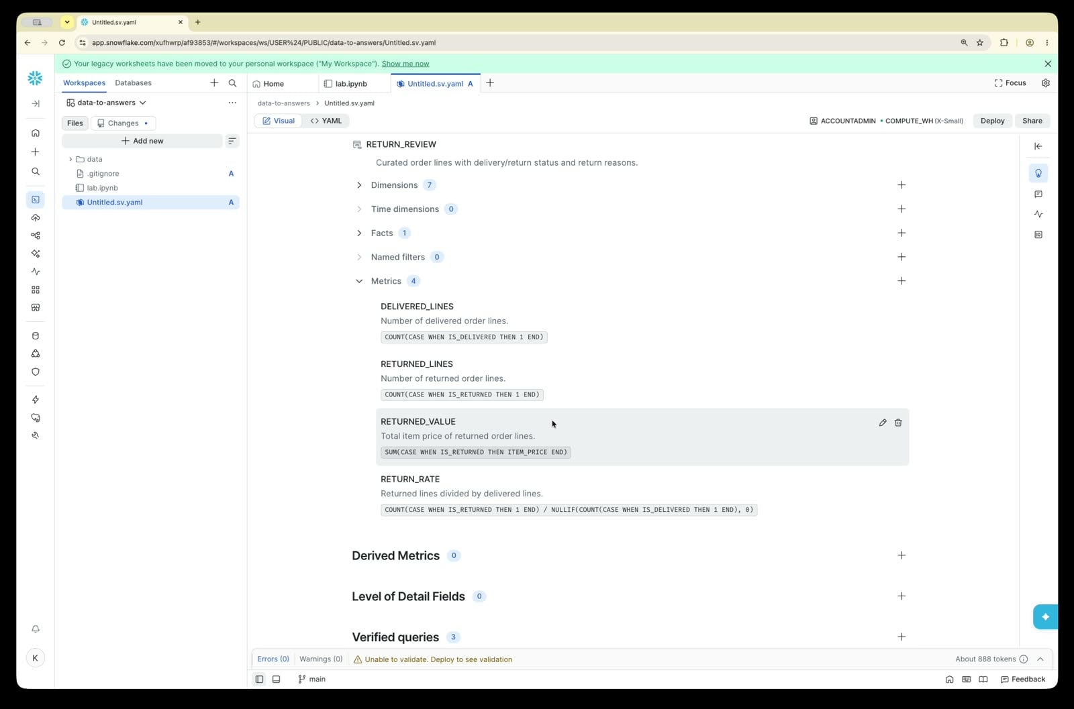Click the Add new button

142,141
